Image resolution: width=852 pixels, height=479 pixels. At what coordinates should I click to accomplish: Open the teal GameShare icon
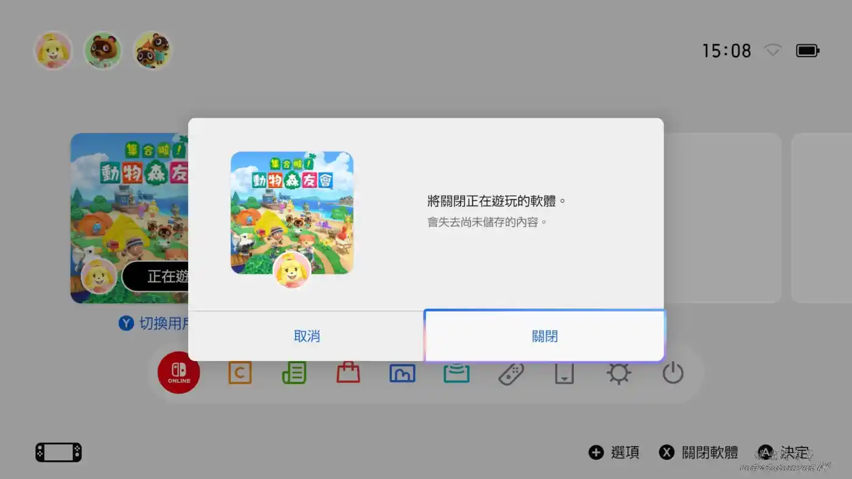(x=456, y=373)
